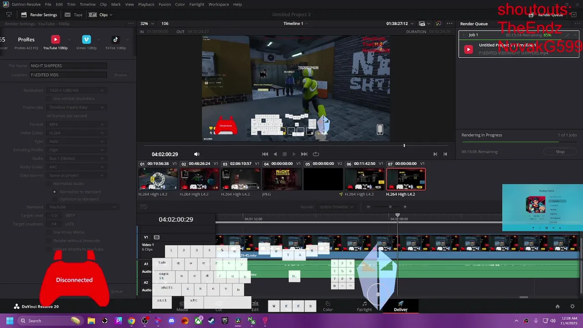The width and height of the screenshot is (583, 328).
Task: Open the Data burn-in dropdown
Action: 76,175
